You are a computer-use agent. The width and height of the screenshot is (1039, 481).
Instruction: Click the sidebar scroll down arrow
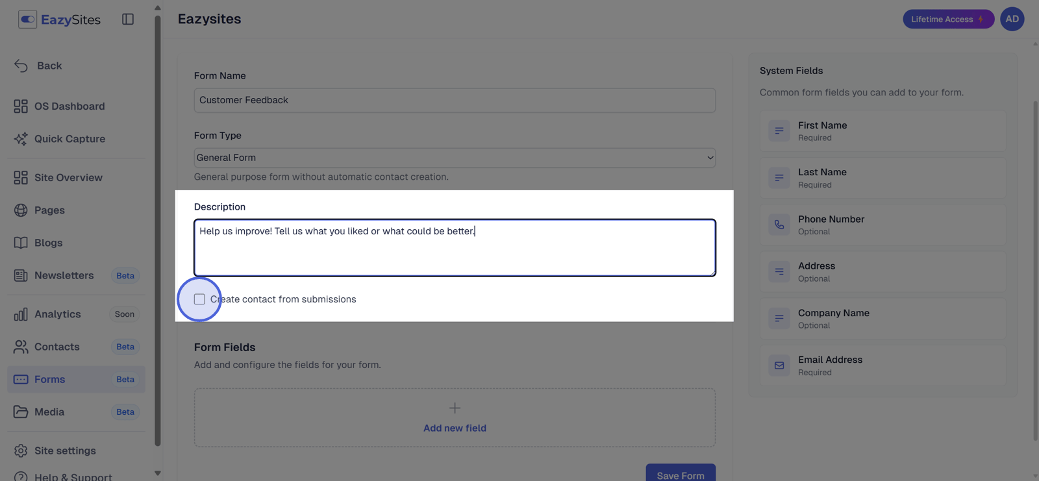[x=158, y=473]
